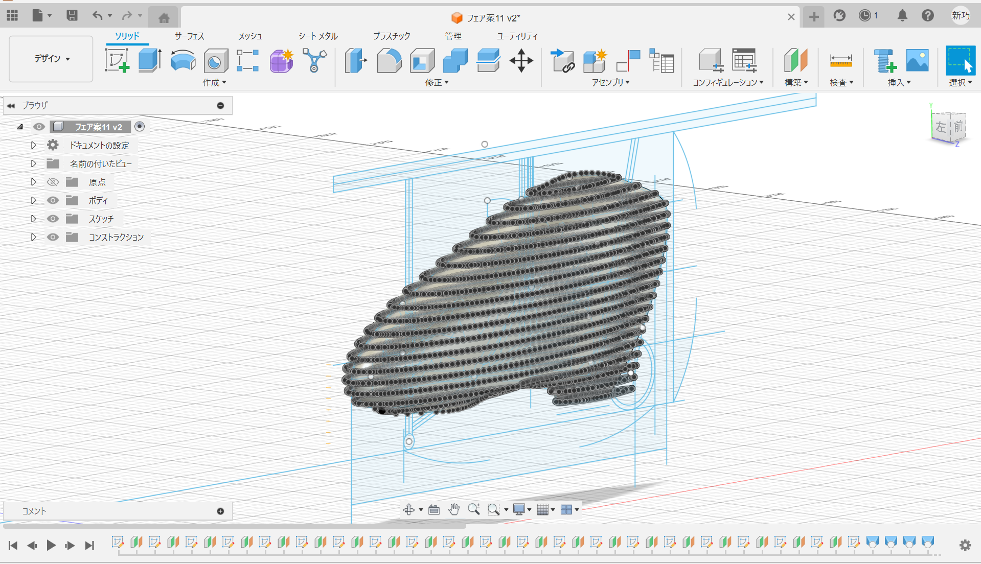Choose the Fillet tool in Modify
The height and width of the screenshot is (564, 981).
click(389, 61)
